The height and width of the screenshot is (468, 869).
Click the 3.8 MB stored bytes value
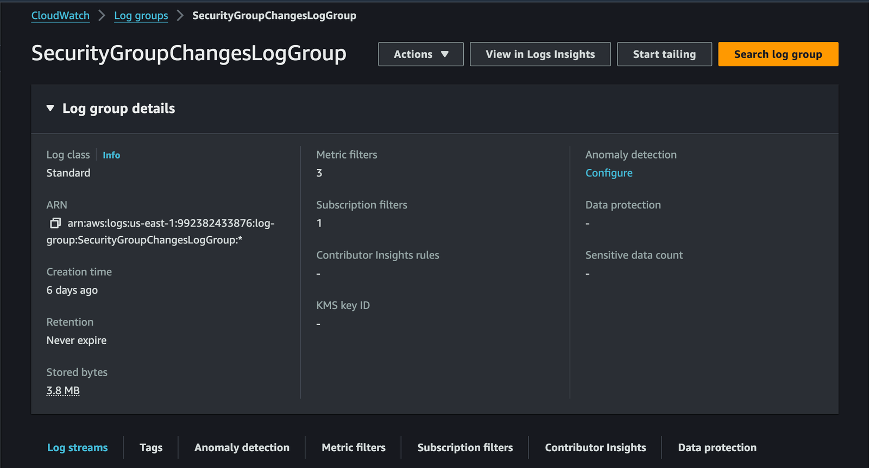pos(63,391)
